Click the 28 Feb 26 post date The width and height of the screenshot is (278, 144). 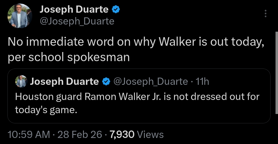(x=80, y=135)
